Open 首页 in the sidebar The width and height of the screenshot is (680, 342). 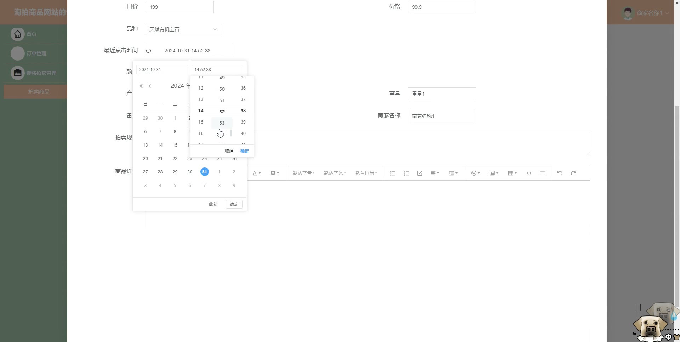(31, 34)
